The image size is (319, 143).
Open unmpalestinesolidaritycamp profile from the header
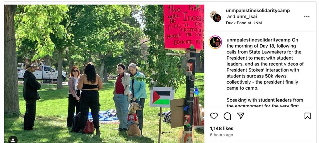pos(258,10)
